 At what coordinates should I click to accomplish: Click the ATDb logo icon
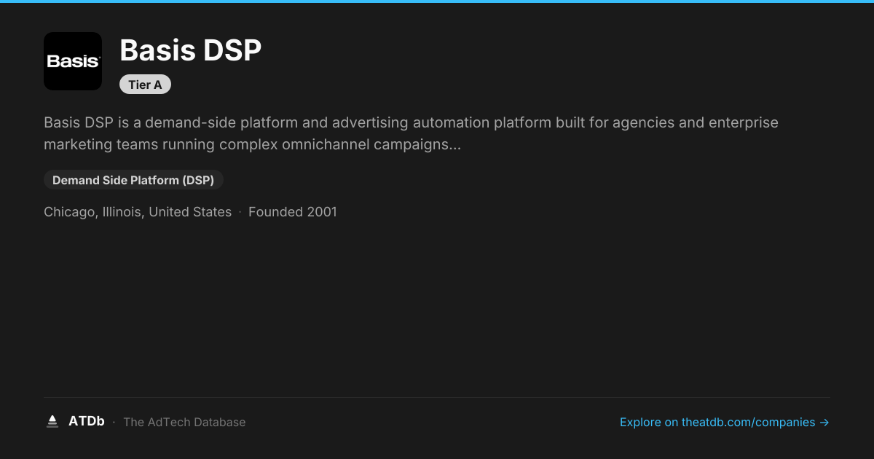click(52, 422)
